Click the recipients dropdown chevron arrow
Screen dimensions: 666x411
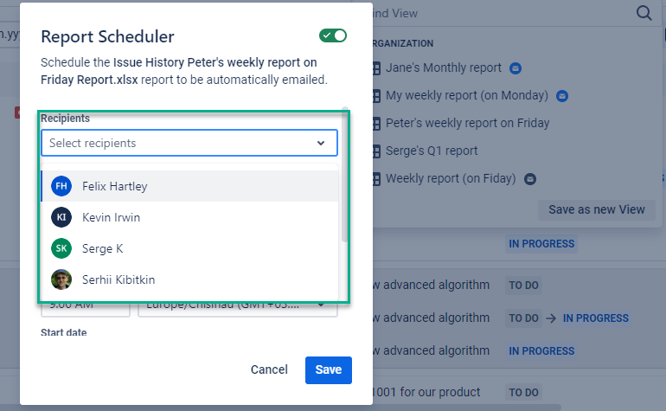pyautogui.click(x=321, y=143)
